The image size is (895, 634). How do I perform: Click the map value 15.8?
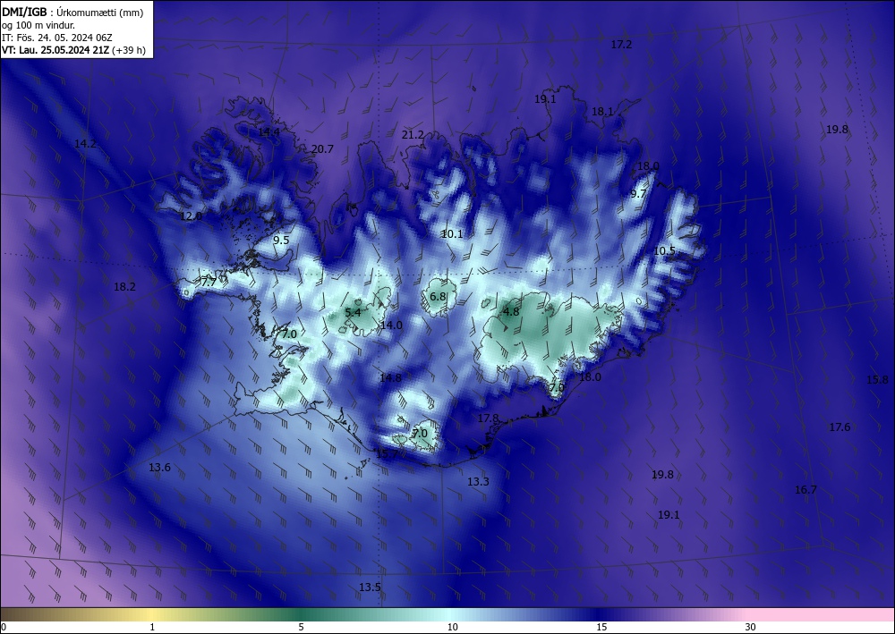[877, 380]
